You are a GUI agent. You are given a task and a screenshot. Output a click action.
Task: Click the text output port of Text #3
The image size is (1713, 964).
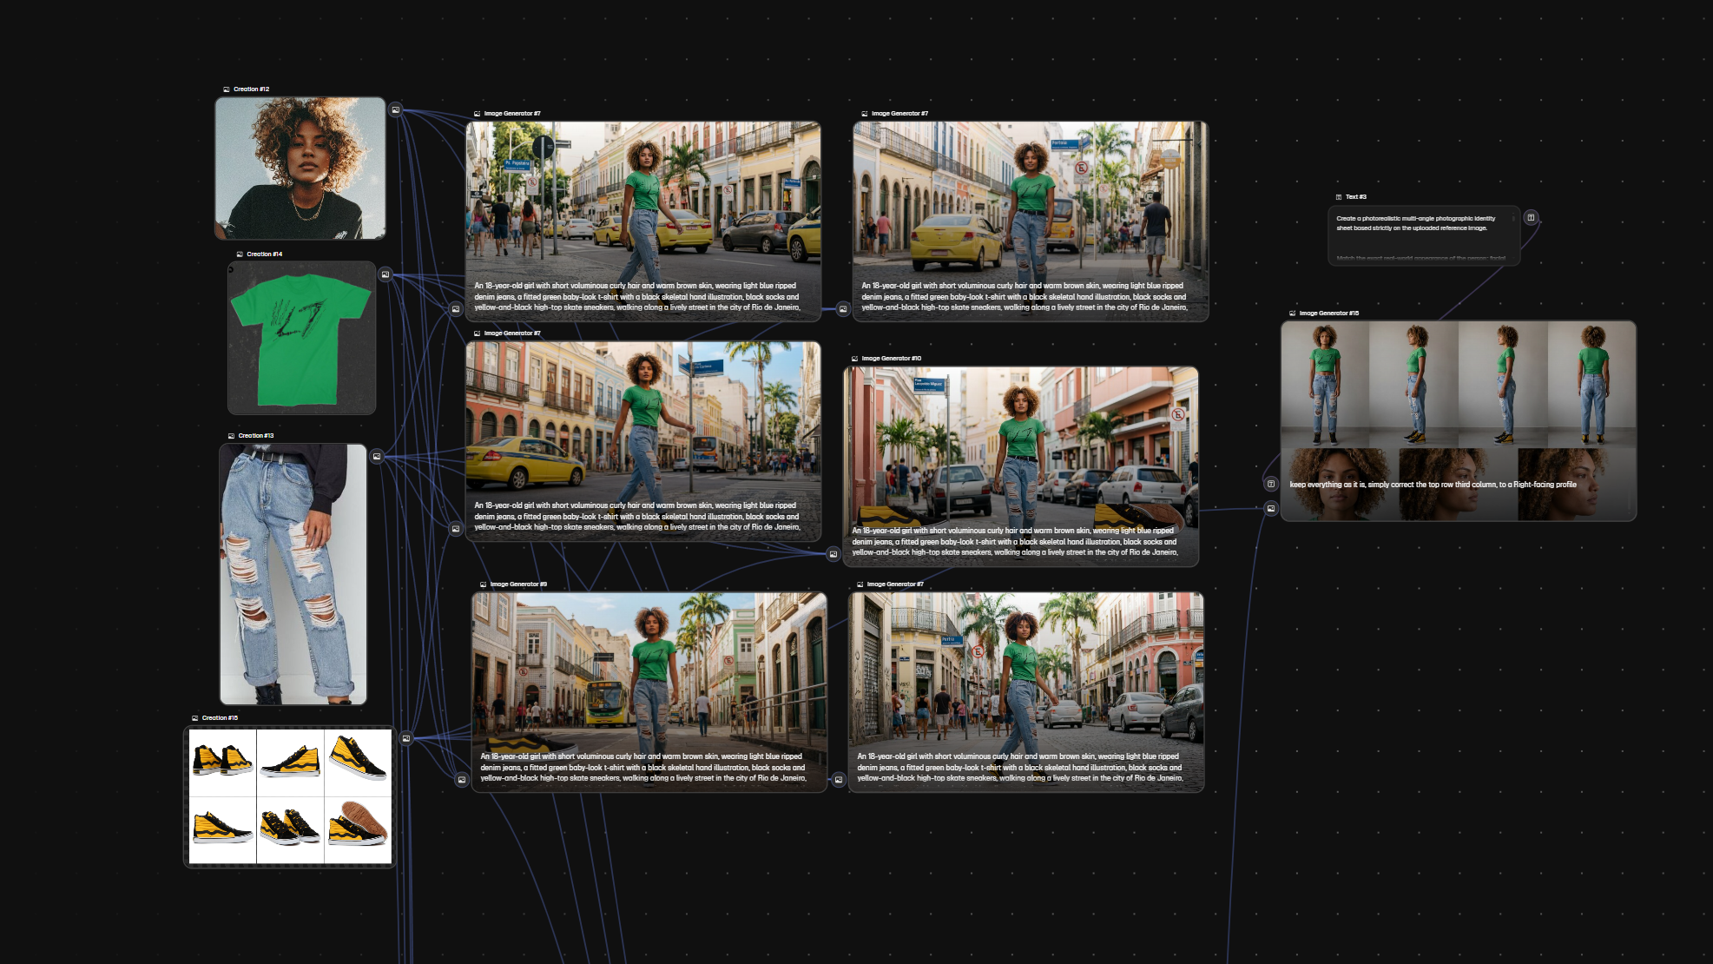(x=1531, y=218)
